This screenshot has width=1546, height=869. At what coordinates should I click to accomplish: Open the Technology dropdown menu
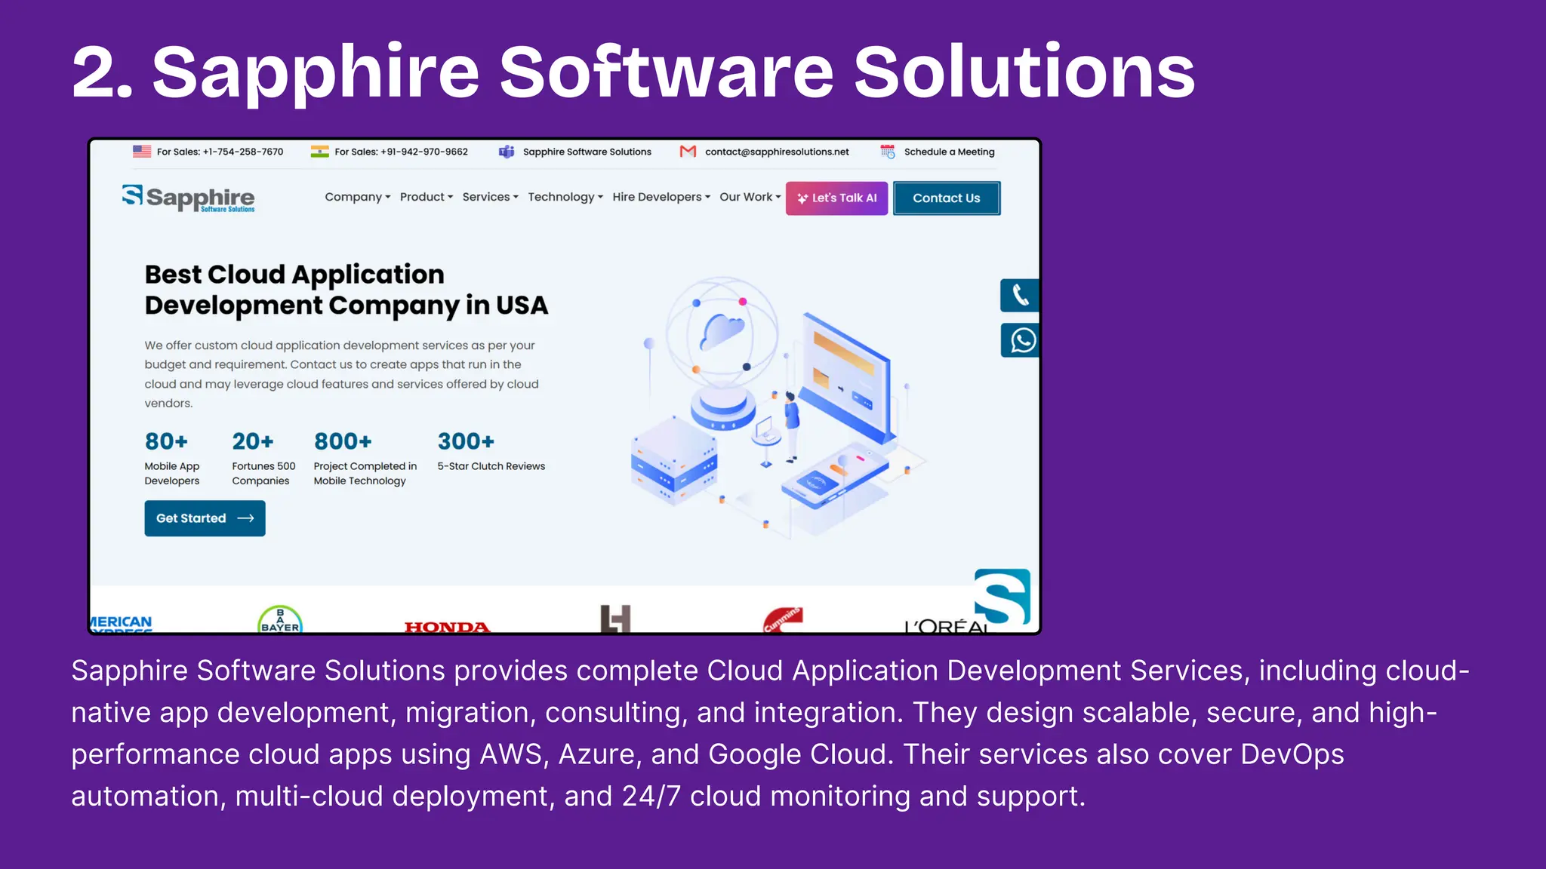coord(565,197)
